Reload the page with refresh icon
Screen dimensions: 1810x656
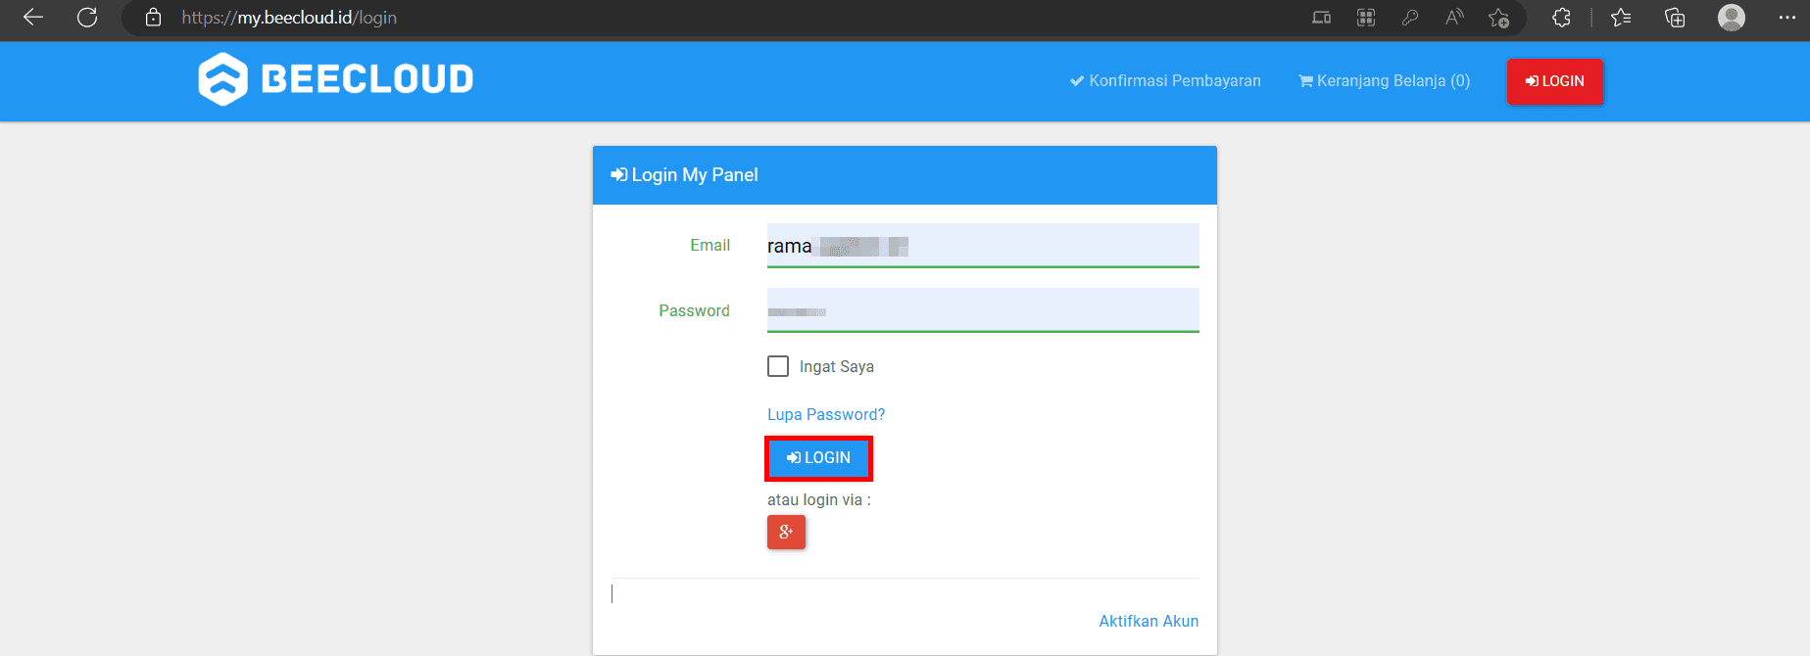(87, 18)
